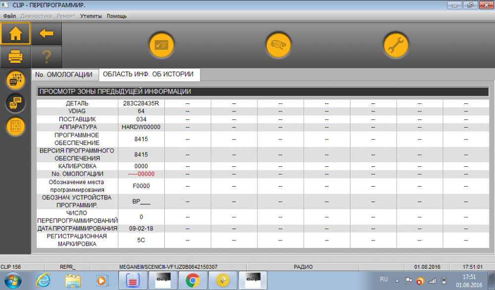Screen dimensions: 495x290
Task: Go to the Home screen
Action: tap(15, 33)
